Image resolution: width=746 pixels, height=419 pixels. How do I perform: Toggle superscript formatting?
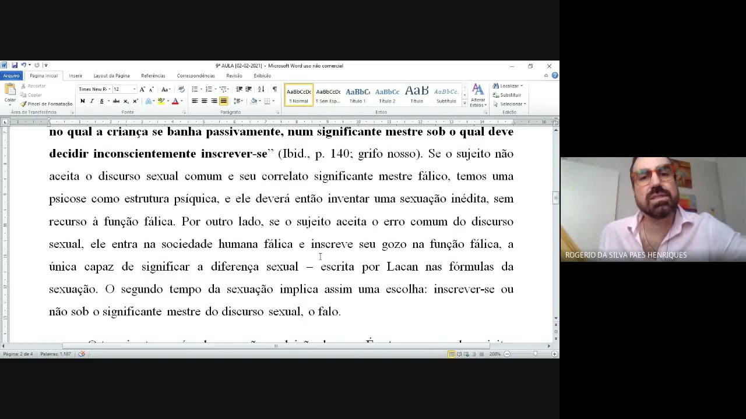[135, 101]
